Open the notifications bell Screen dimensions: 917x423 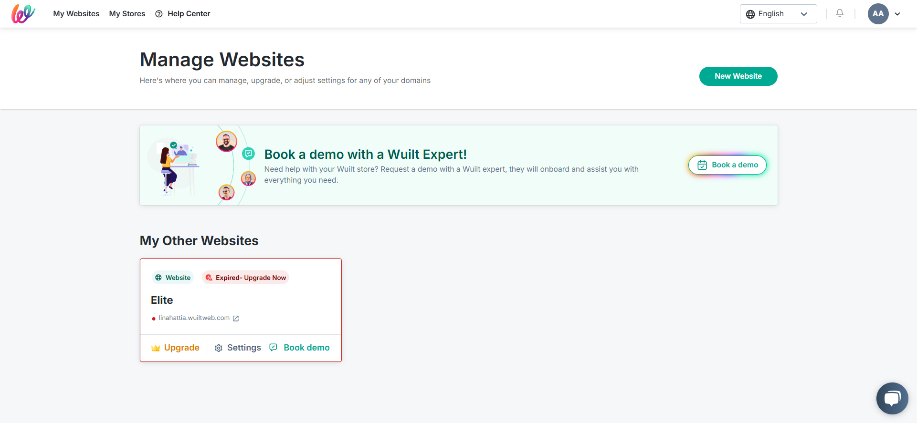click(x=840, y=13)
